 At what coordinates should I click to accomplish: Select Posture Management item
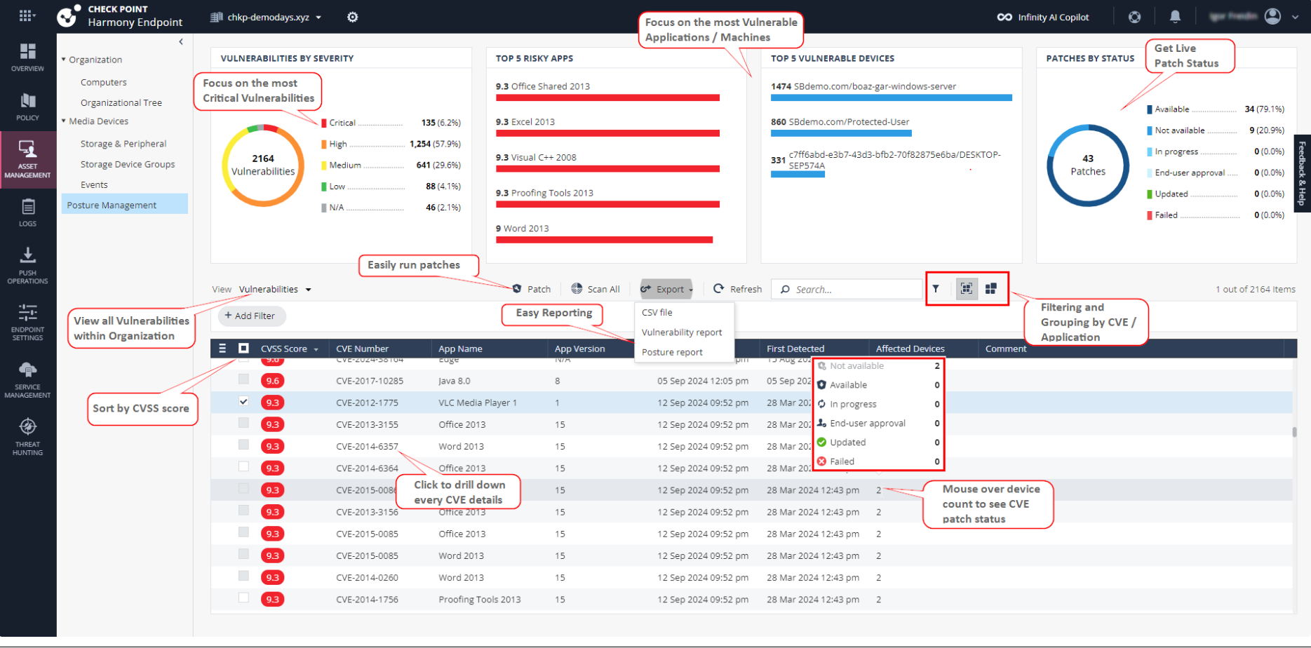125,204
